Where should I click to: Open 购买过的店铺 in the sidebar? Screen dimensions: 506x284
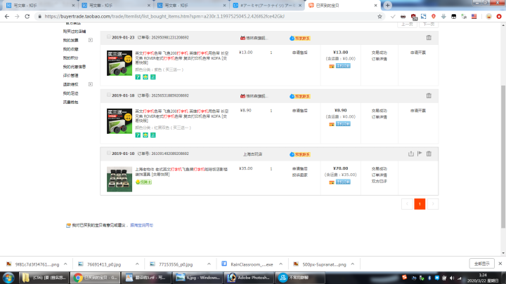click(x=74, y=32)
